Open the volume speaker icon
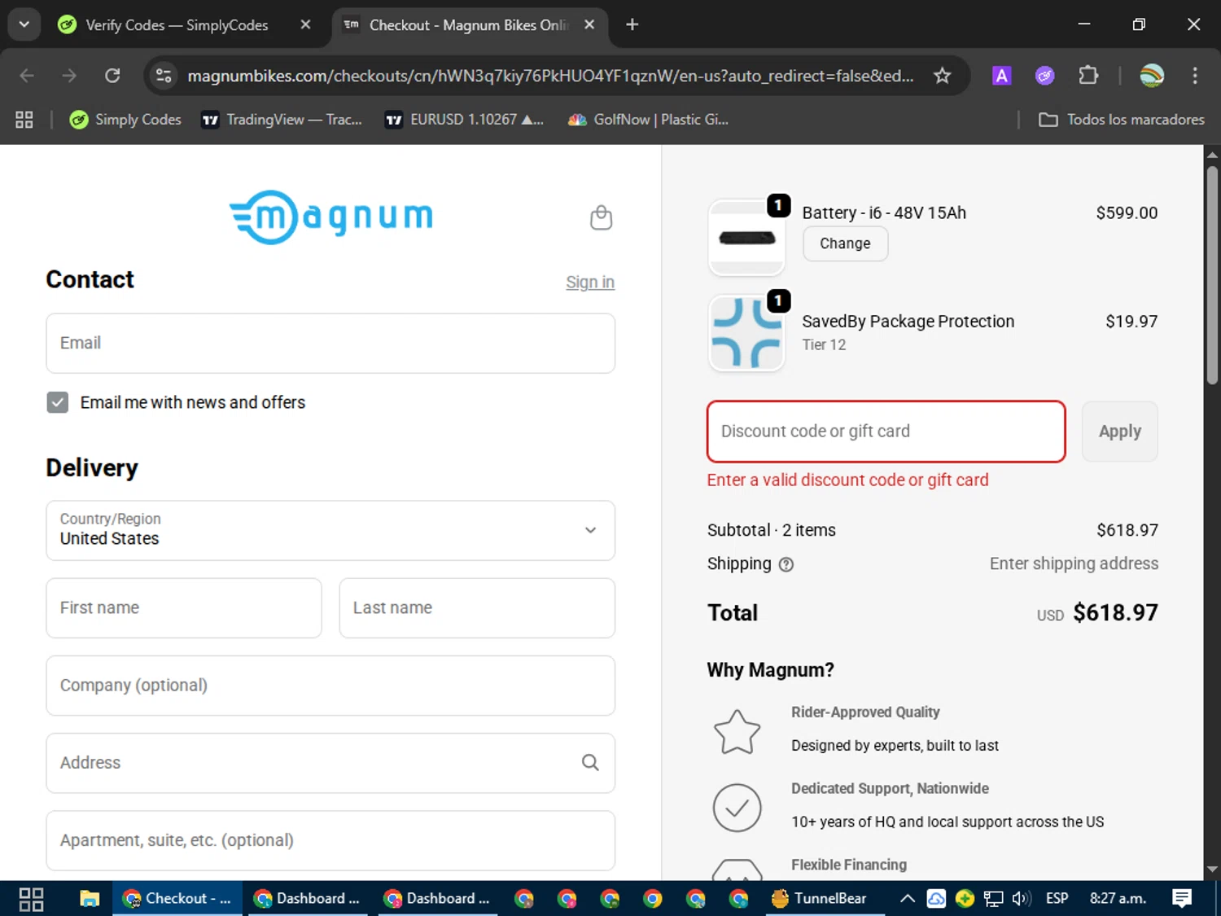 (1022, 899)
